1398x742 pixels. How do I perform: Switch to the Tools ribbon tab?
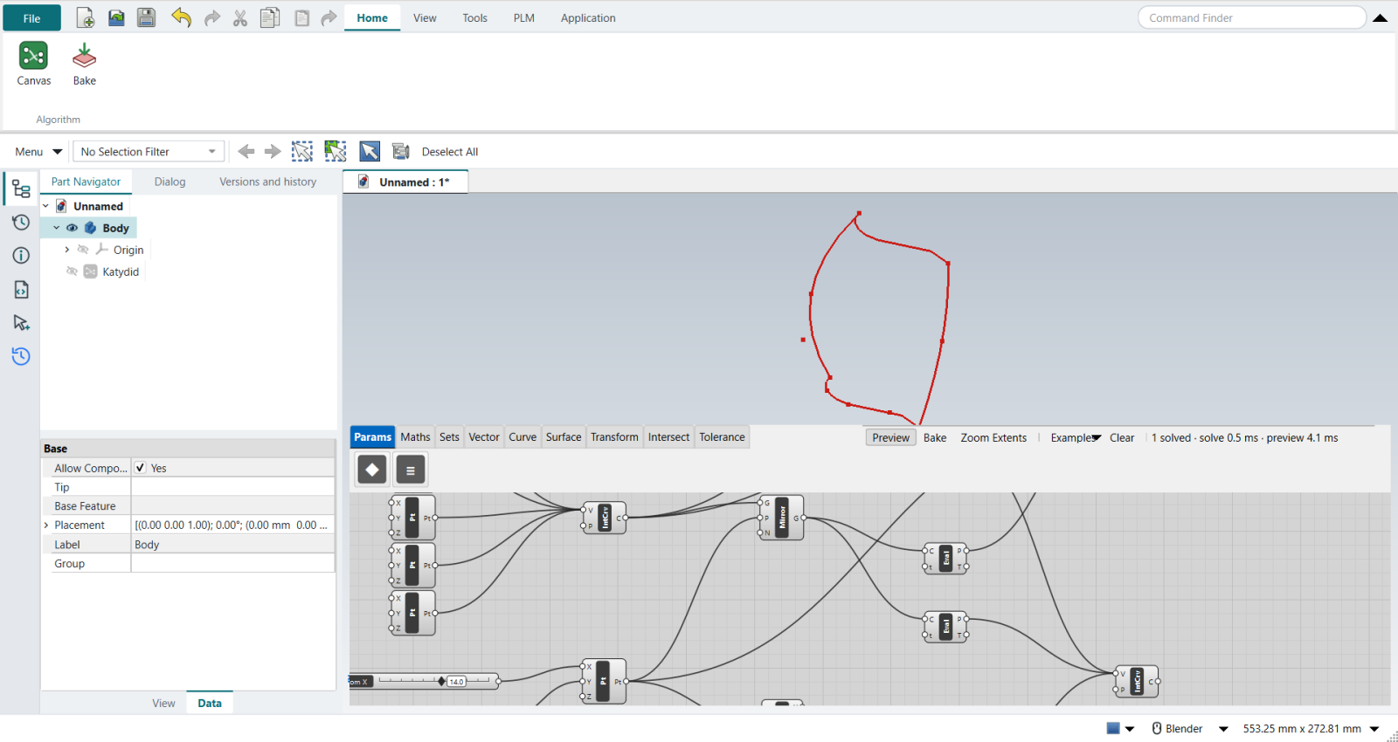pos(475,17)
